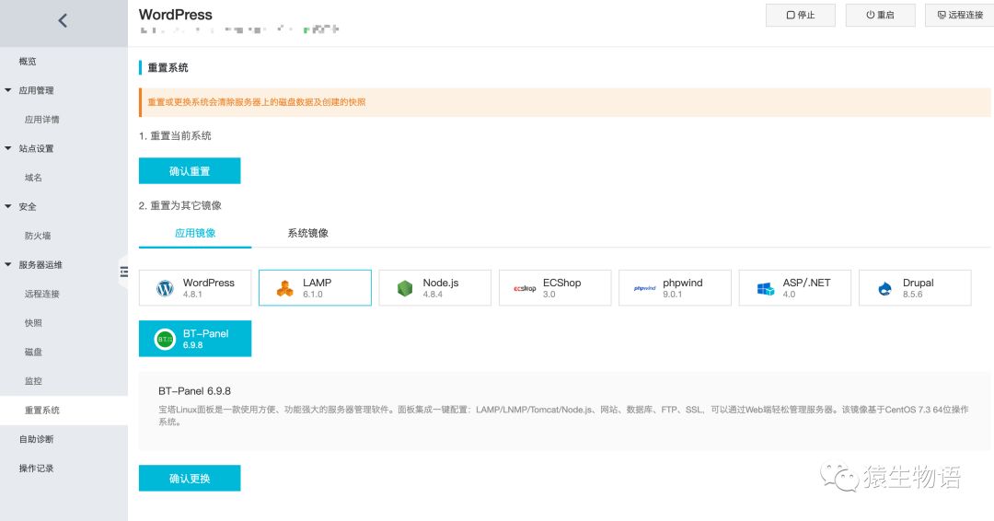This screenshot has width=994, height=521.
Task: Click the orange disk data warning notice
Action: 565,102
